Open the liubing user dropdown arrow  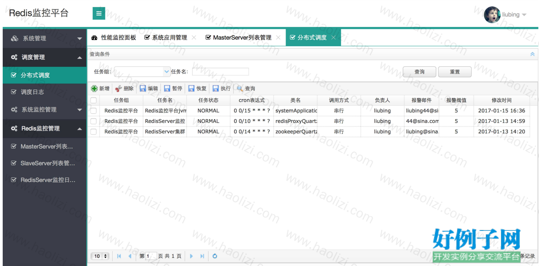[524, 15]
